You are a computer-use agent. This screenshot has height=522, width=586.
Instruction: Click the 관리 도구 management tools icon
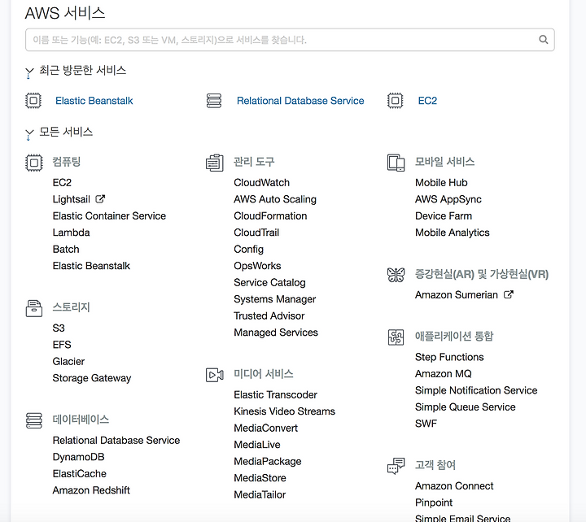pyautogui.click(x=215, y=163)
